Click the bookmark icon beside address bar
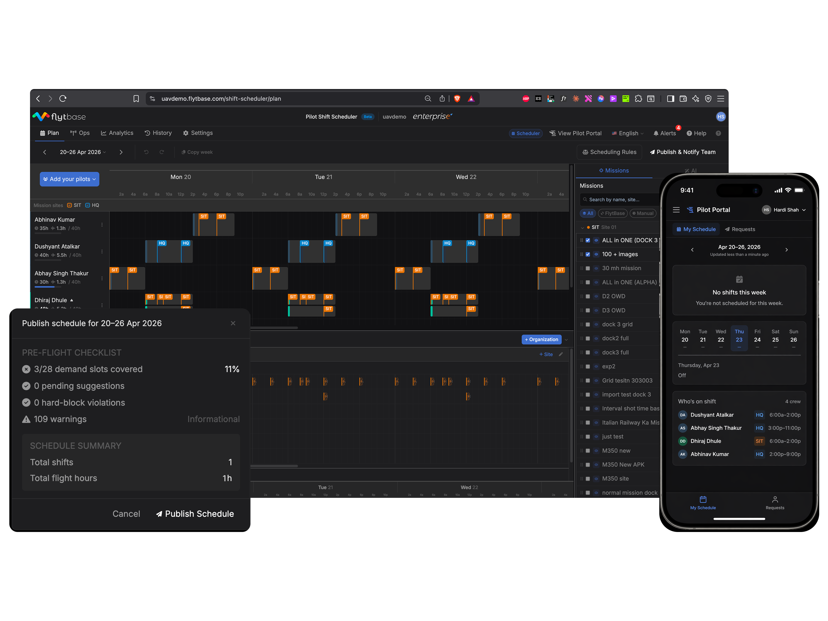Screen dimensions: 828x621 tap(136, 98)
